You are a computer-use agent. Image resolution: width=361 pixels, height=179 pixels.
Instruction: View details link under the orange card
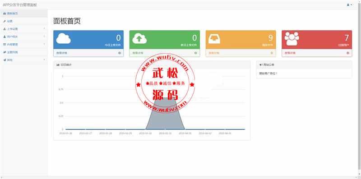click(x=214, y=53)
